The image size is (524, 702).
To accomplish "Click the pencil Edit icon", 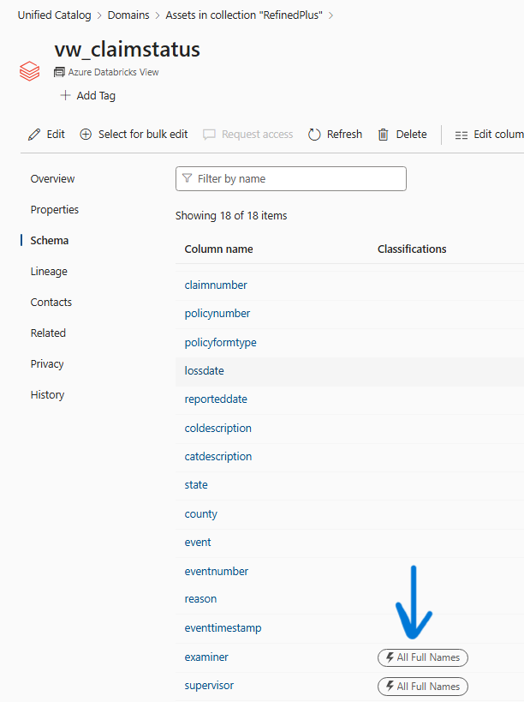I will pyautogui.click(x=34, y=135).
